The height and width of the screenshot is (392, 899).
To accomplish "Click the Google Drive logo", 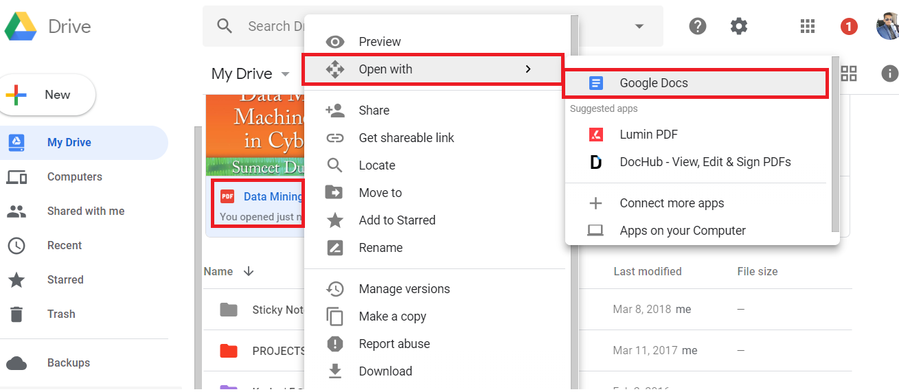I will (x=21, y=26).
